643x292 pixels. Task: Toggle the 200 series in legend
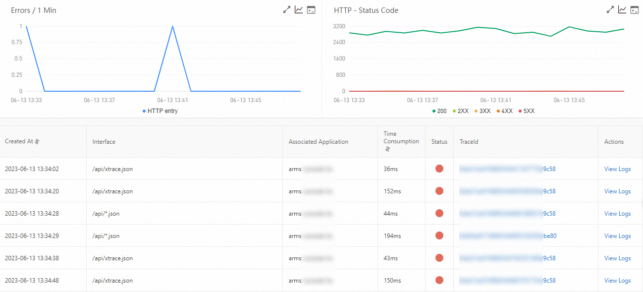tap(439, 111)
